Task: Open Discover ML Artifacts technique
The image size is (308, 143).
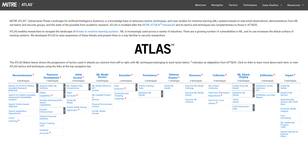Action: (x=191, y=101)
